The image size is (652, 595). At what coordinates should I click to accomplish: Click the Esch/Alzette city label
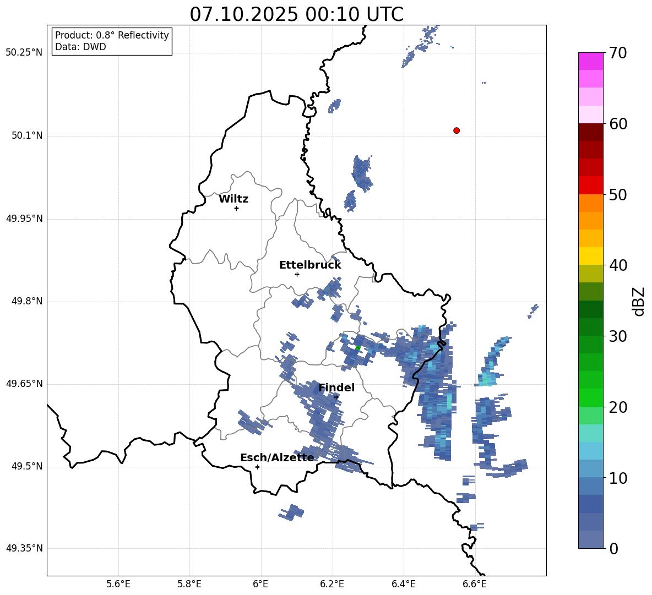[277, 457]
